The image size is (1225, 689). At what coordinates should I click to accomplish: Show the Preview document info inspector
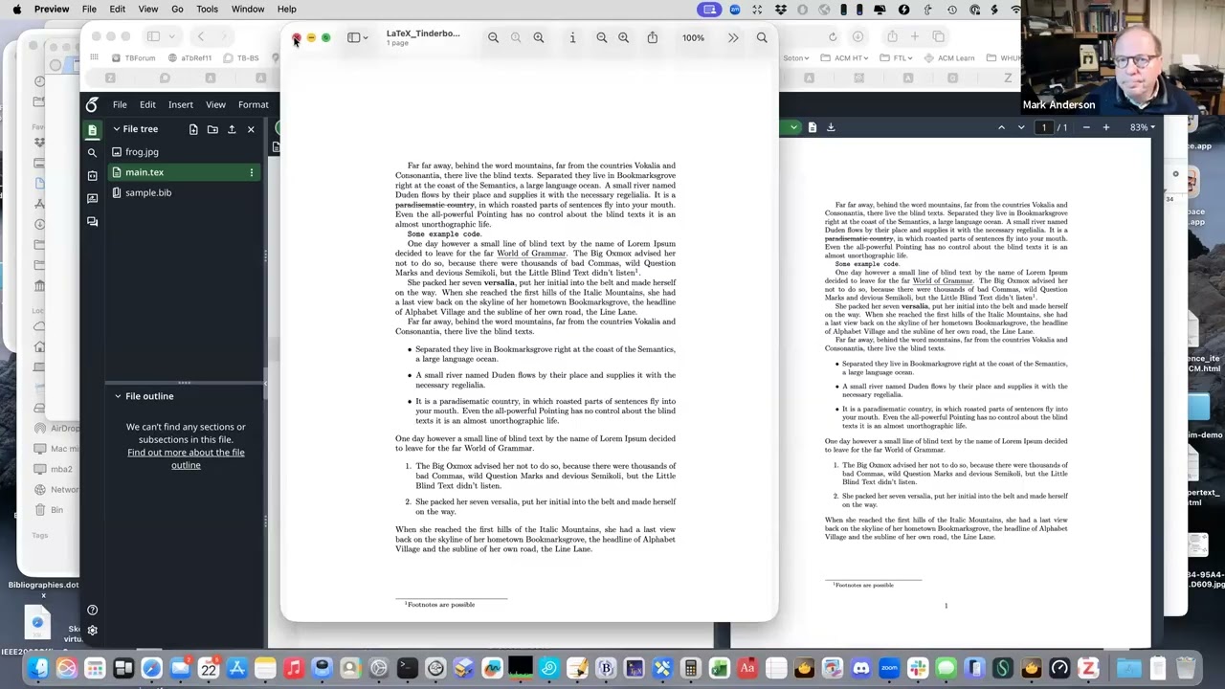[x=572, y=37]
